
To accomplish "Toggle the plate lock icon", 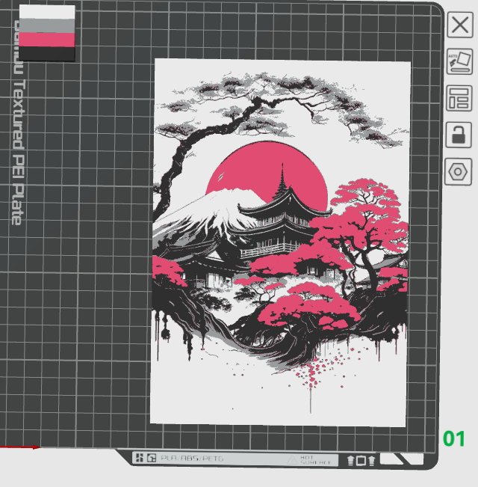I will click(459, 135).
